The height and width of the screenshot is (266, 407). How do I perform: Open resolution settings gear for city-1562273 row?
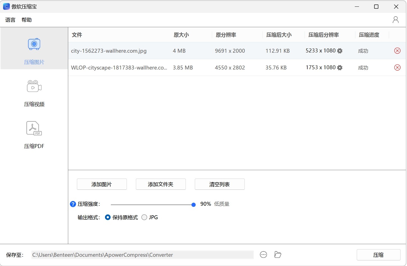tap(340, 51)
